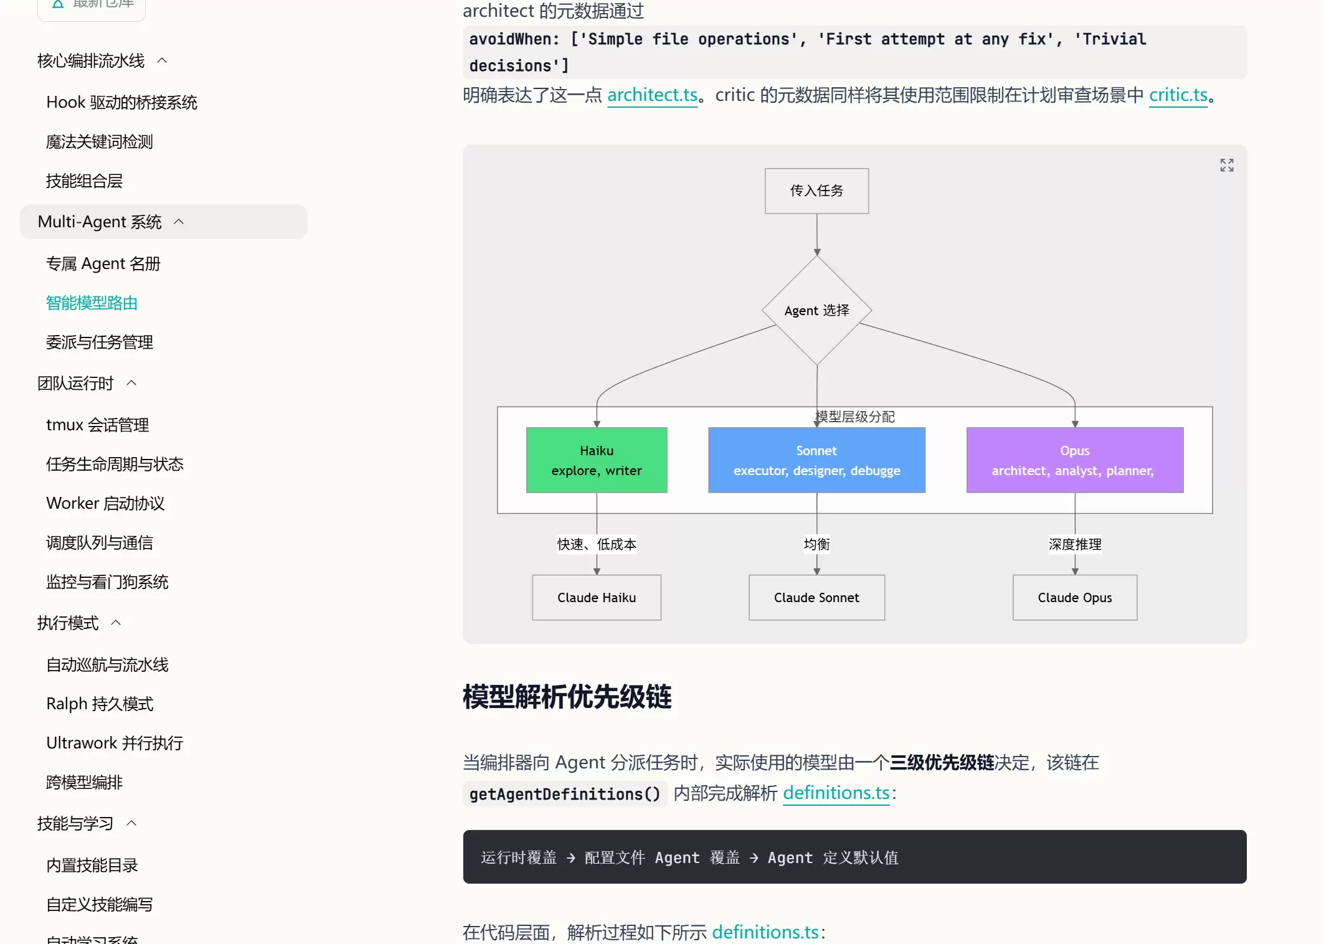
Task: Open the 专属 Agent 名册 page
Action: (103, 263)
